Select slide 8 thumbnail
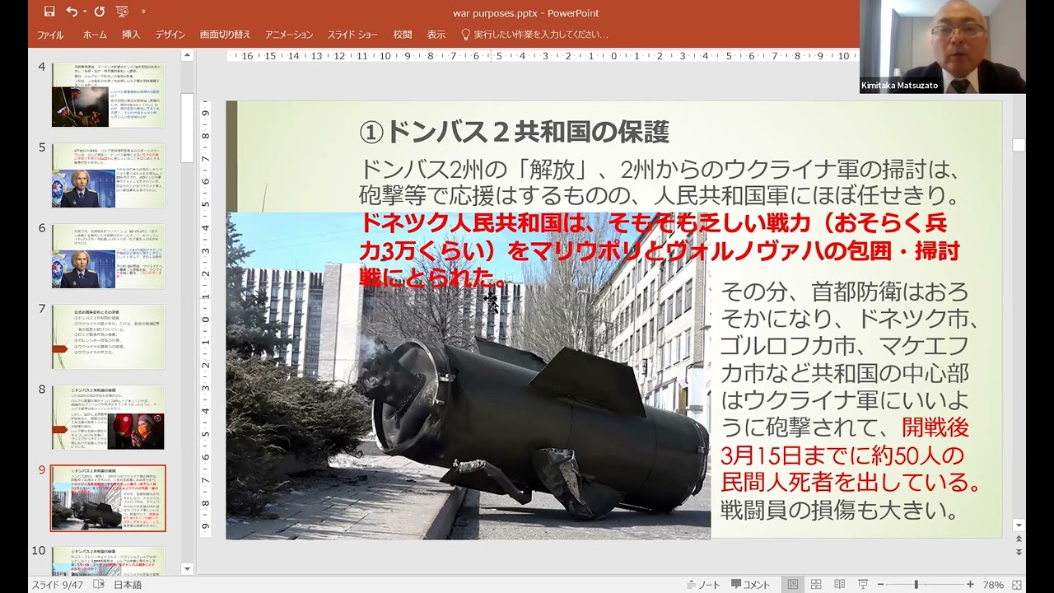 (108, 418)
